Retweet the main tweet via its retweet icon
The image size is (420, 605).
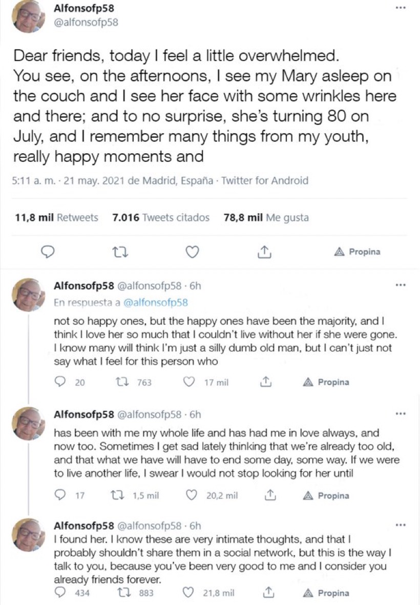[x=119, y=252]
